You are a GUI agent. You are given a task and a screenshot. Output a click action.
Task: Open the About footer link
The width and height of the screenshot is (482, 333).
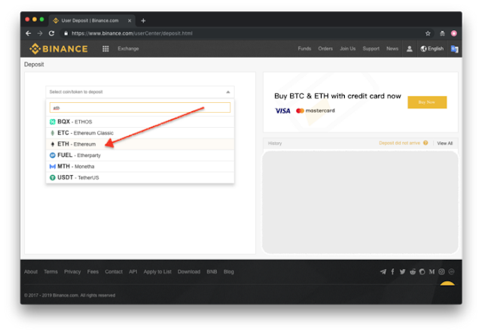(x=31, y=272)
